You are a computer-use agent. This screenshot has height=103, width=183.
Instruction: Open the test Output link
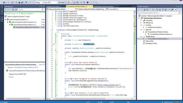pos(11,77)
